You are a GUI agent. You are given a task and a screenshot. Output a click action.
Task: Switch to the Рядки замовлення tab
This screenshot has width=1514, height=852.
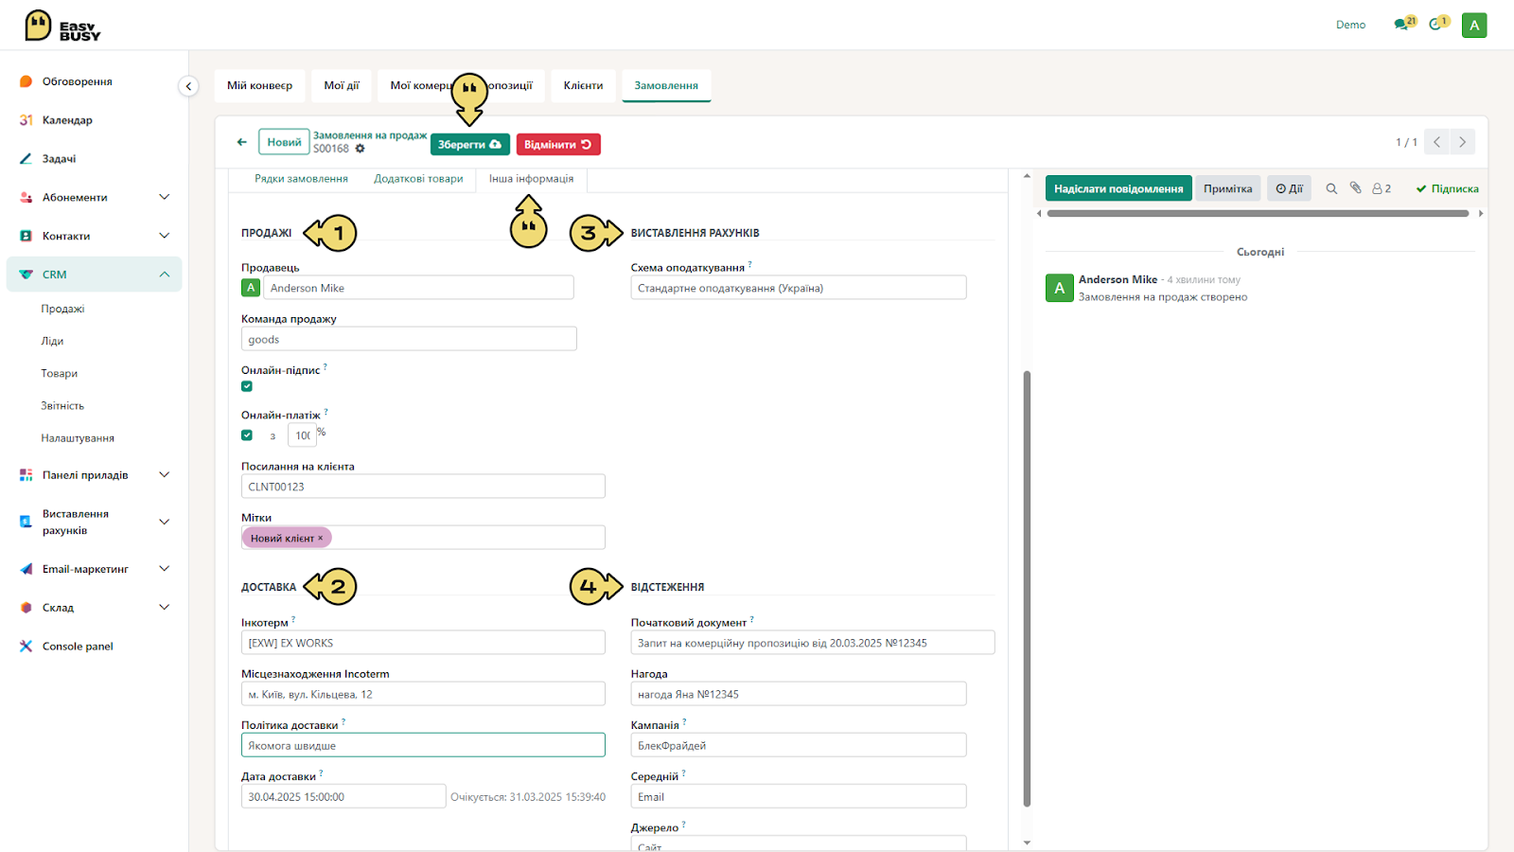pos(301,179)
